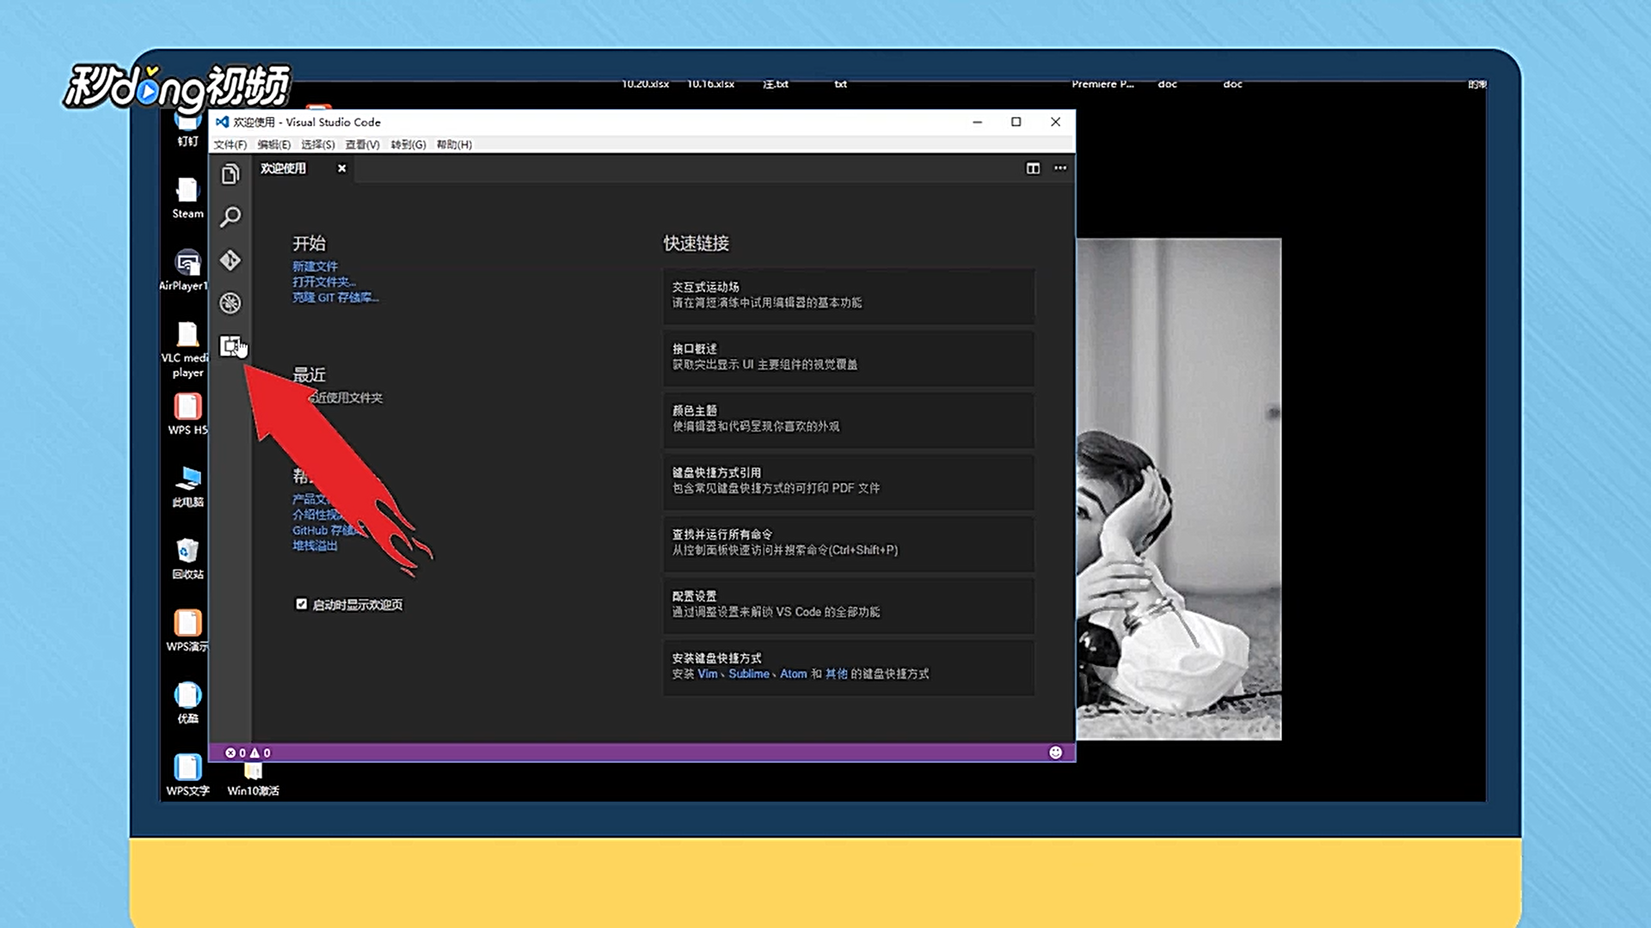Open the Search view in activity bar
Image resolution: width=1651 pixels, height=928 pixels.
(230, 217)
